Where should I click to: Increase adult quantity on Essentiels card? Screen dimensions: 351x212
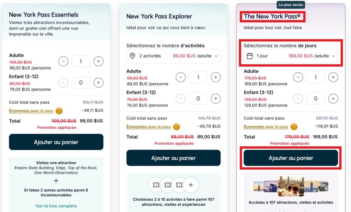(98, 61)
